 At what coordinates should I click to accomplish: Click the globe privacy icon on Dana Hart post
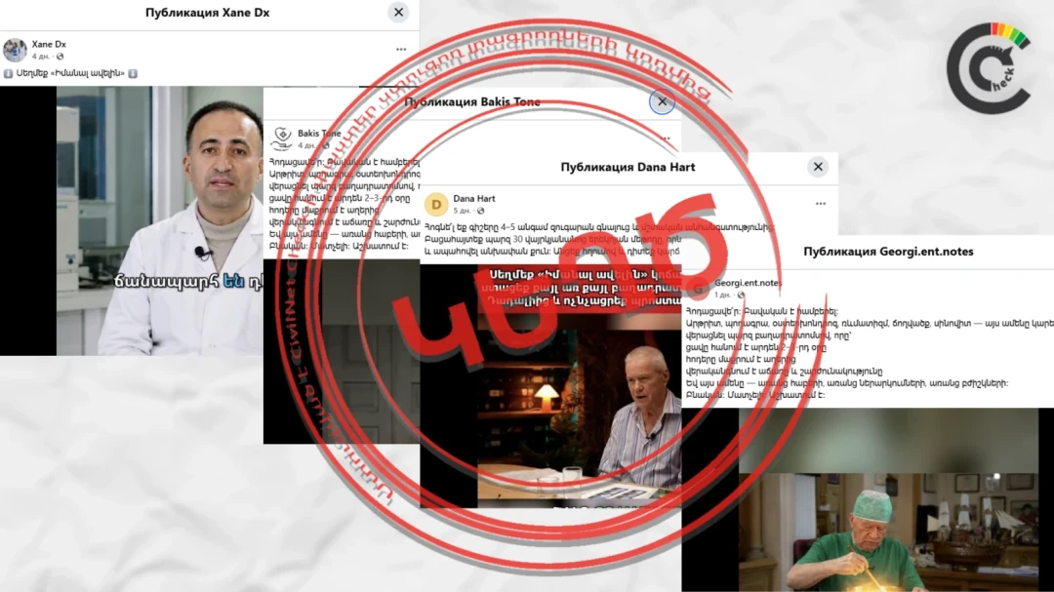[480, 211]
